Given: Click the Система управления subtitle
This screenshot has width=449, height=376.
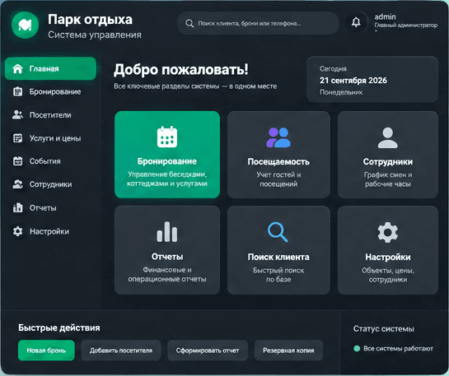Looking at the screenshot, I should point(95,35).
